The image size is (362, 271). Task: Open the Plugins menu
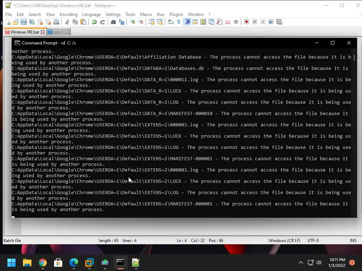click(x=176, y=14)
